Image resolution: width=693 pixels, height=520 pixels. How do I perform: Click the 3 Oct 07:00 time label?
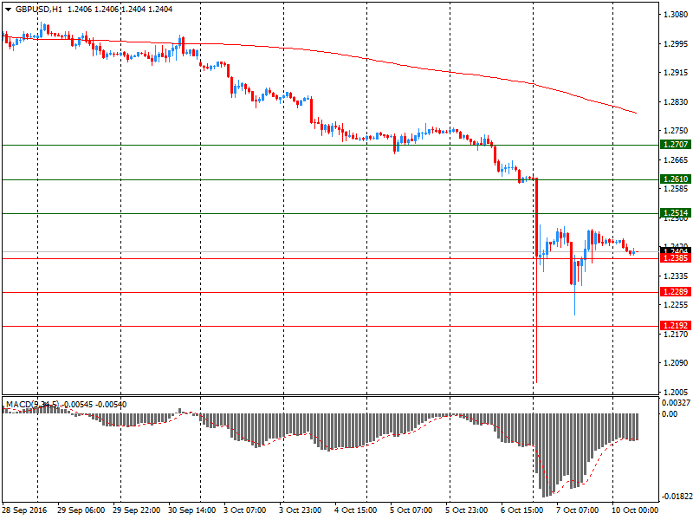(244, 510)
